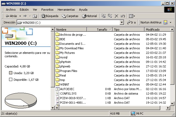Image resolution: width=176 pixels, height=117 pixels.
Task: Open the Archivo menu
Action: 11,10
